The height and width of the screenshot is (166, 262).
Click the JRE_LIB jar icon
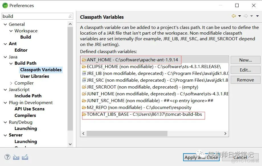(x=84, y=73)
